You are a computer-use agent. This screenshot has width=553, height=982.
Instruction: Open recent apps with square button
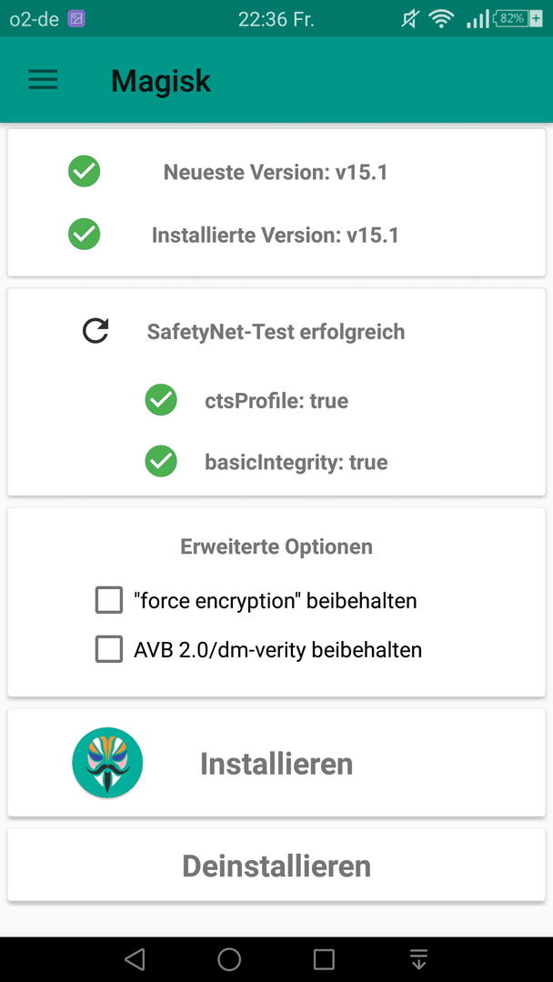click(324, 959)
